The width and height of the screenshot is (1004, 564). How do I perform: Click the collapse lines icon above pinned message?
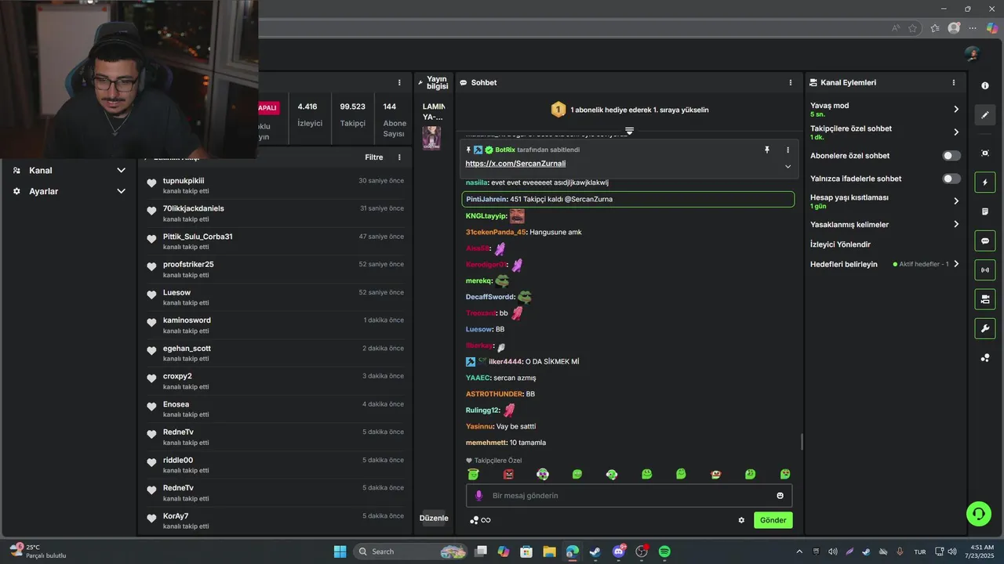[629, 131]
